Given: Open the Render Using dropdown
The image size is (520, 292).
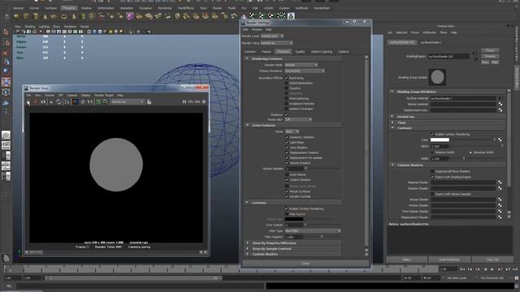Looking at the screenshot, I should coord(276,43).
